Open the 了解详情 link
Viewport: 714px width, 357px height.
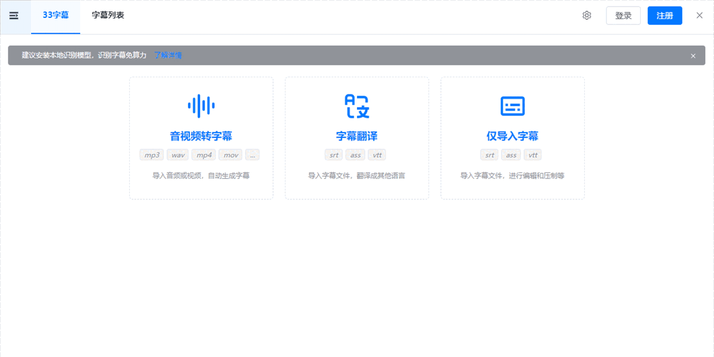[x=167, y=55]
